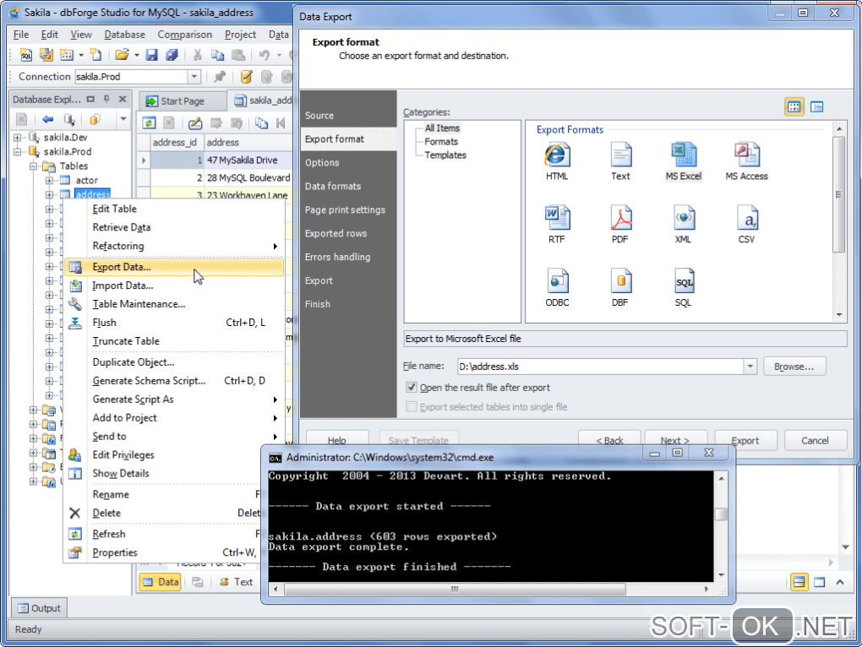Open the Database menu
The image size is (862, 647).
pyautogui.click(x=125, y=35)
